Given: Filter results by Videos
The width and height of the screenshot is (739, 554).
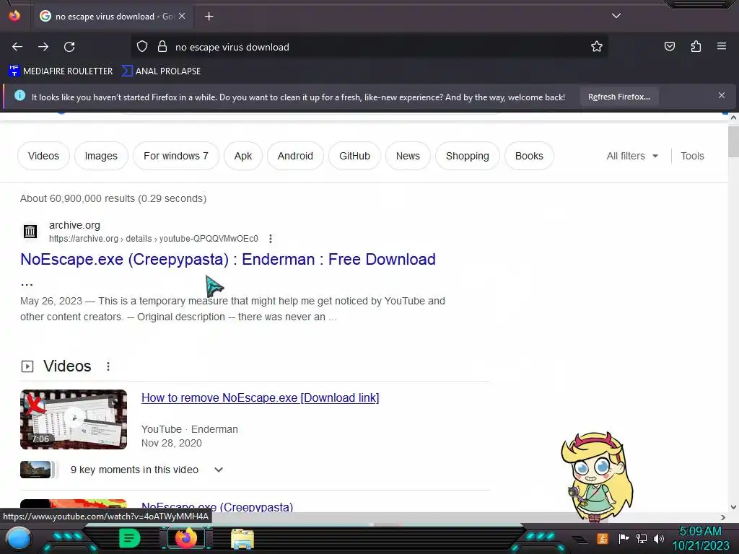Looking at the screenshot, I should 43,156.
